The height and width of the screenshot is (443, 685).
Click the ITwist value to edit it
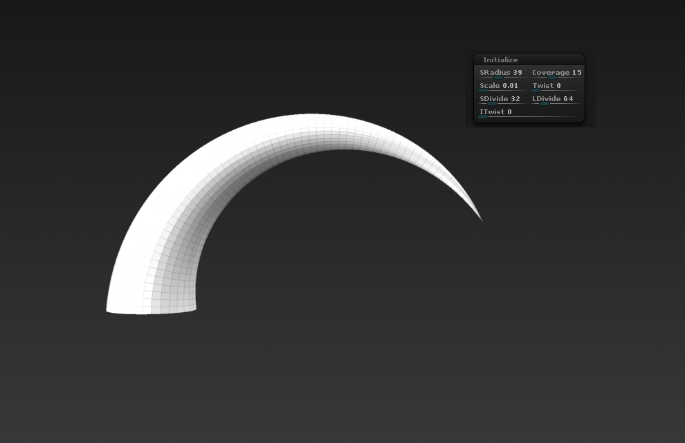point(509,111)
